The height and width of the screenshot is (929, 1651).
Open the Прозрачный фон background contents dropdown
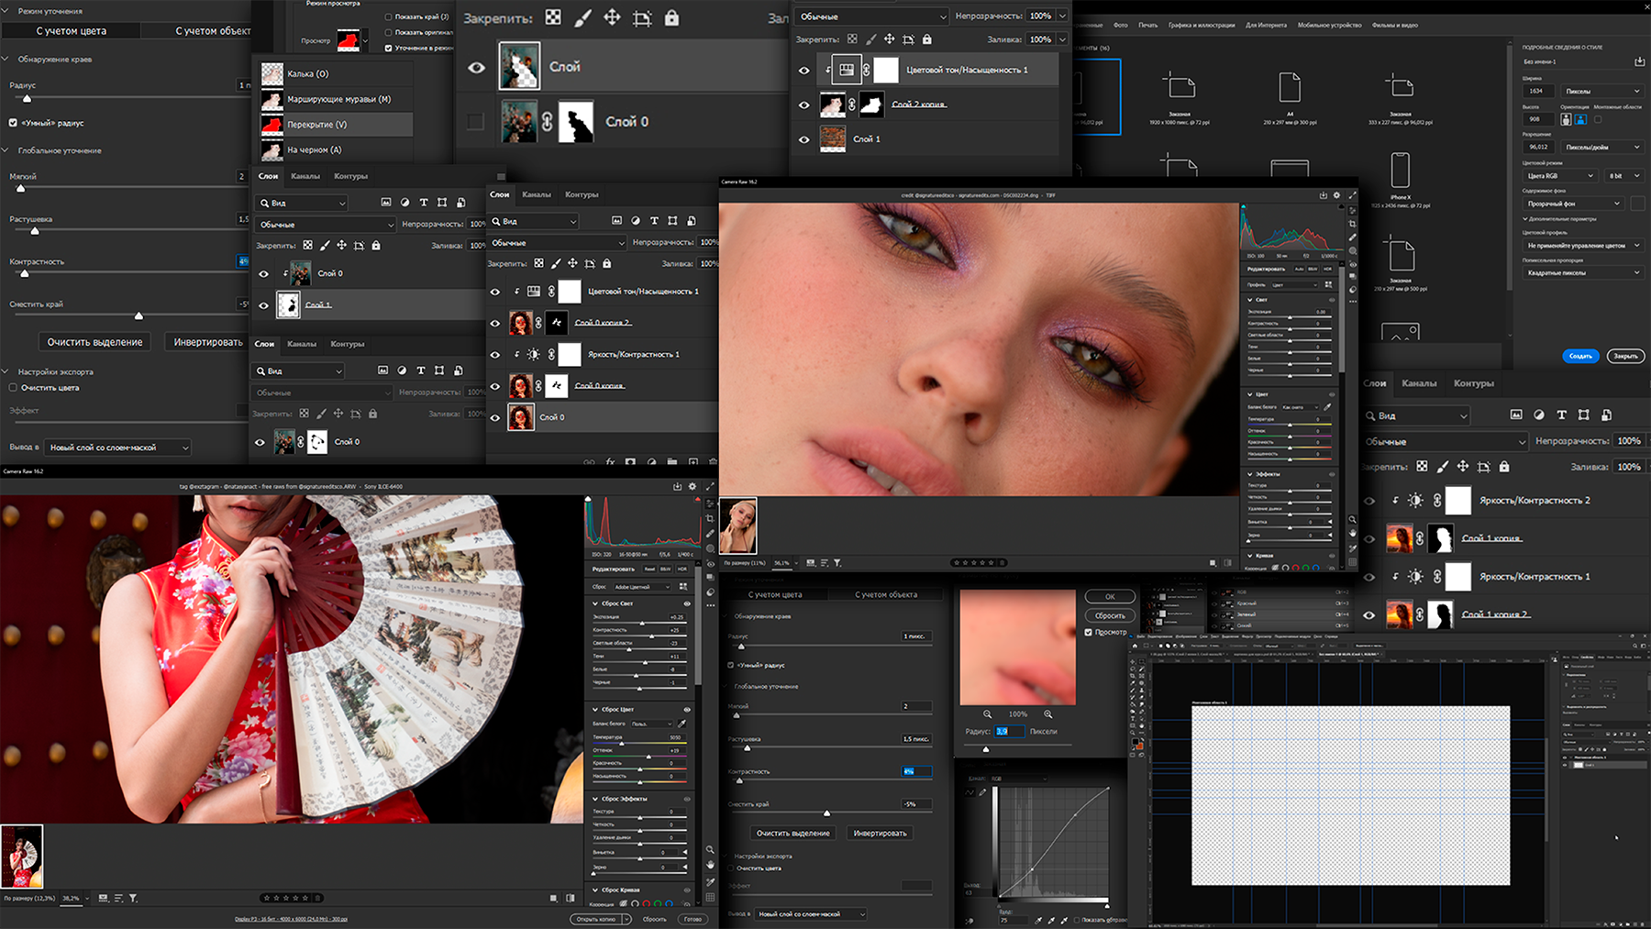pos(1573,204)
